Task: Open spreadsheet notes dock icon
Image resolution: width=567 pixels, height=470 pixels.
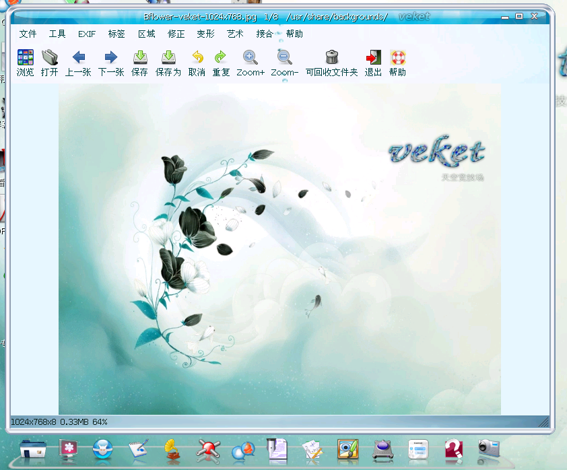Action: tap(312, 450)
